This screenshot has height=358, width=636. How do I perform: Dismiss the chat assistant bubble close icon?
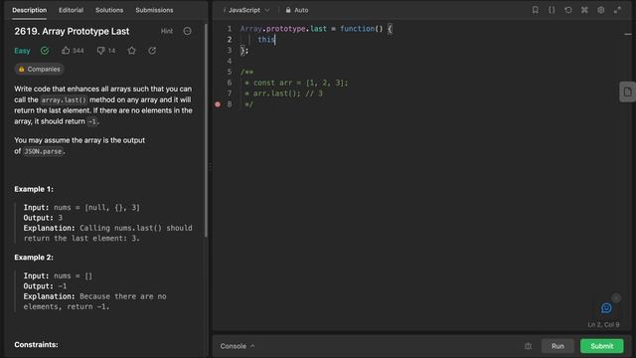pos(616,298)
